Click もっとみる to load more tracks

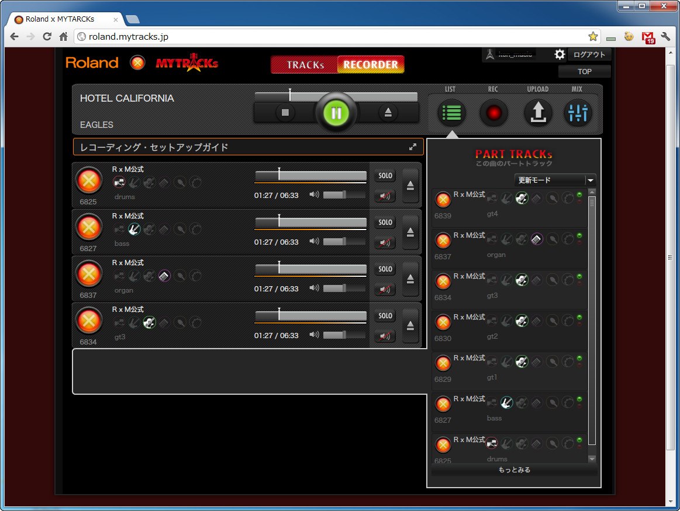515,470
